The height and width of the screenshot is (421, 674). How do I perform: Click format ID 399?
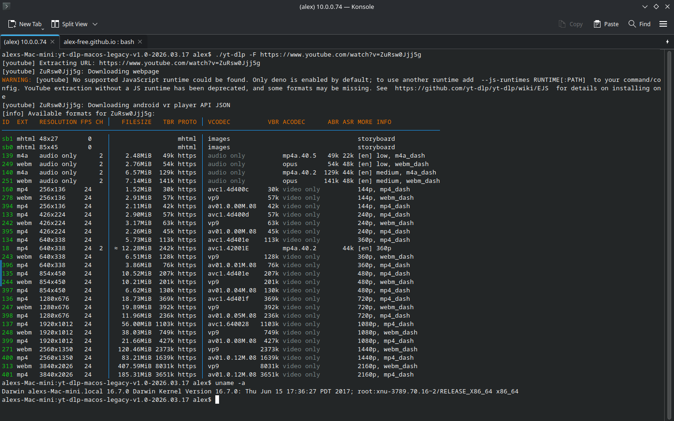coord(7,341)
